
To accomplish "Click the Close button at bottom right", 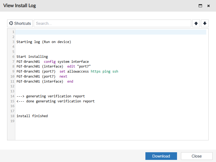I will pyautogui.click(x=197, y=156).
